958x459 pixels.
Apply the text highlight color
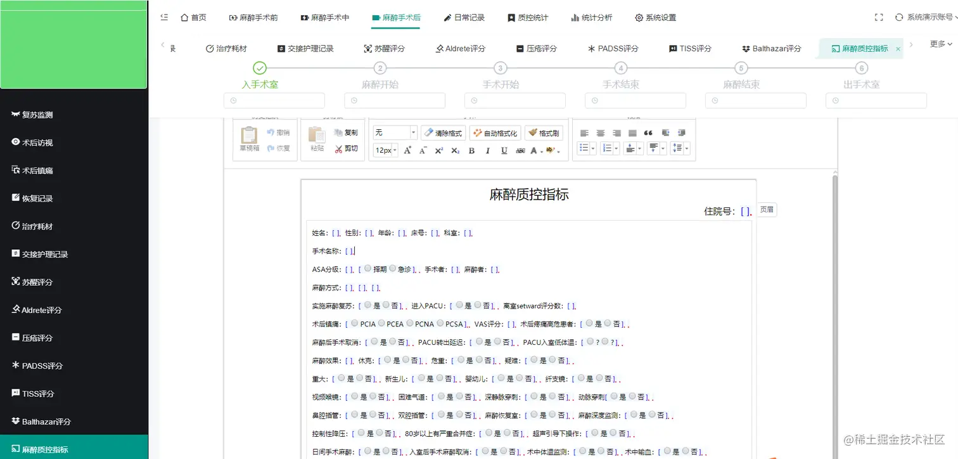click(x=550, y=151)
